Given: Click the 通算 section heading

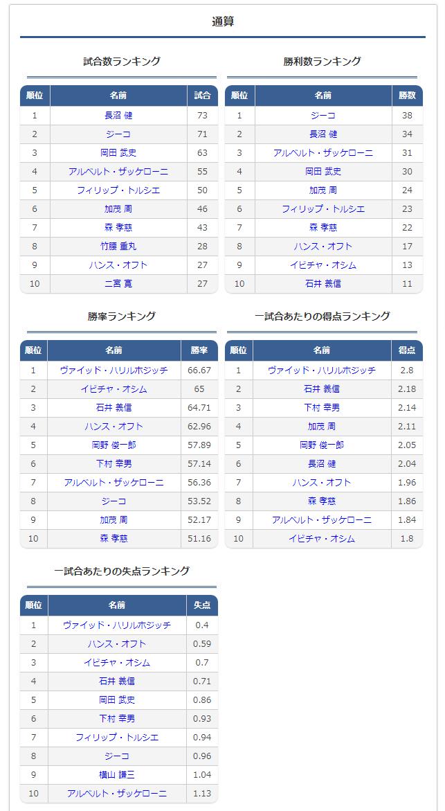Looking at the screenshot, I should coord(223,21).
